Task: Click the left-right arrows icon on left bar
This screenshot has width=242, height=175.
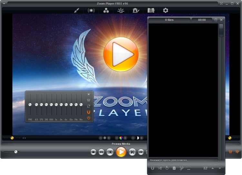Action: click(24, 138)
